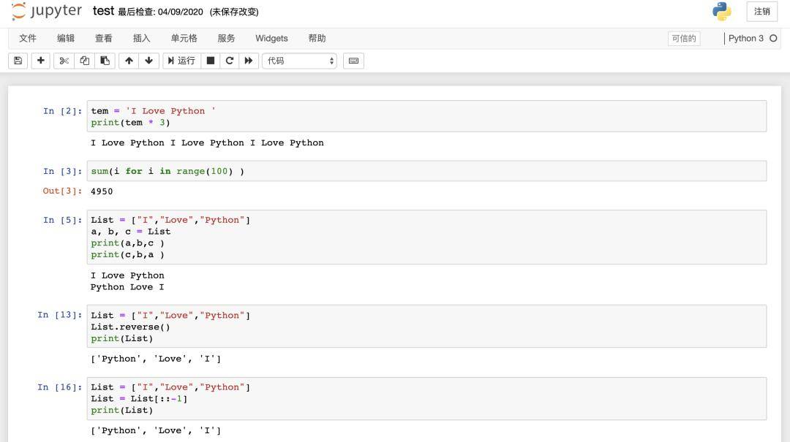
Task: Open the 文件 menu
Action: 28,38
